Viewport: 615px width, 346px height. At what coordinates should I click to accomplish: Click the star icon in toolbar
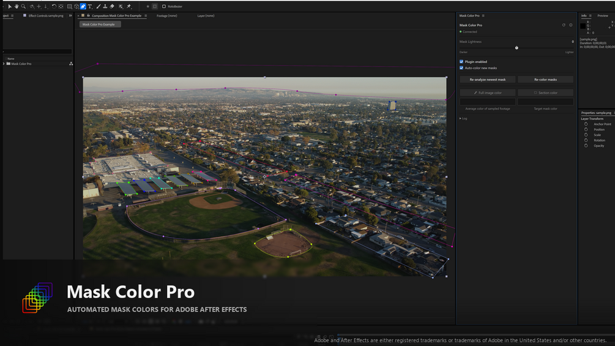148,6
